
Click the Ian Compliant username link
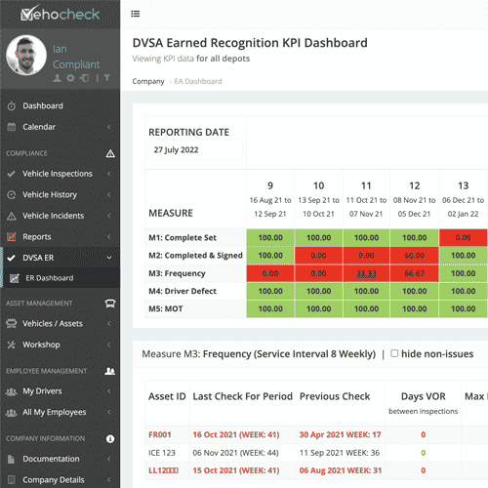[76, 57]
